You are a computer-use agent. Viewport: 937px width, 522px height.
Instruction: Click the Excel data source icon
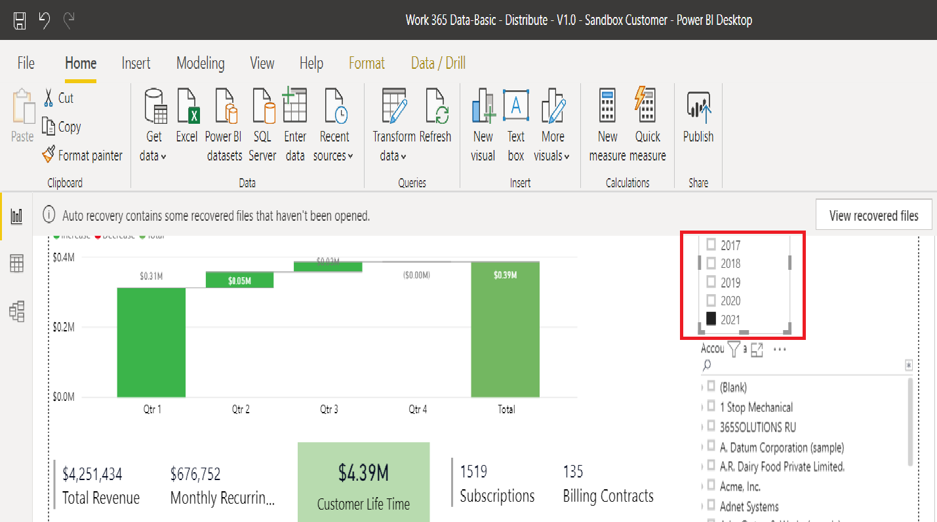[x=187, y=106]
